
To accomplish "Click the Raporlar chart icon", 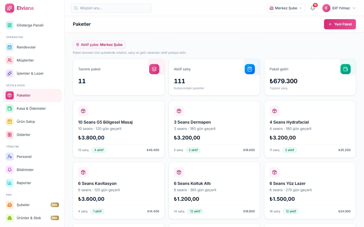I will click(10, 183).
